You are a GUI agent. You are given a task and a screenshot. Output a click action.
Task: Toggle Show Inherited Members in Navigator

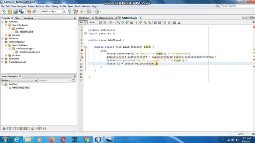coord(4,129)
